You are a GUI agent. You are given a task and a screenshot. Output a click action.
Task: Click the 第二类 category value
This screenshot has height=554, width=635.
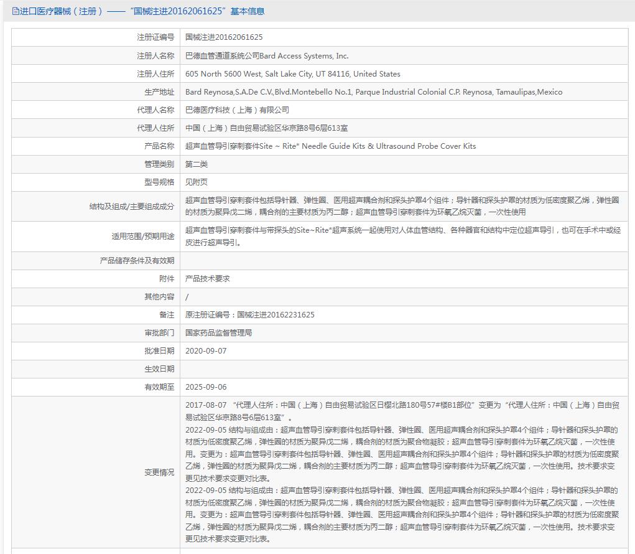pyautogui.click(x=197, y=164)
